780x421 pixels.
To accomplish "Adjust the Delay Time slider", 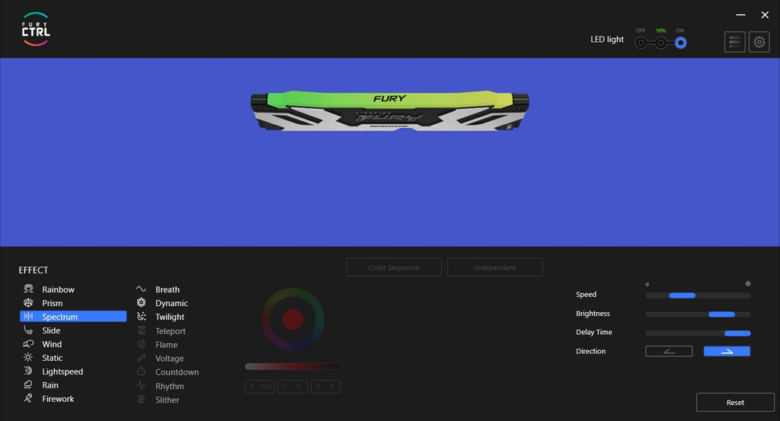I will (x=698, y=333).
